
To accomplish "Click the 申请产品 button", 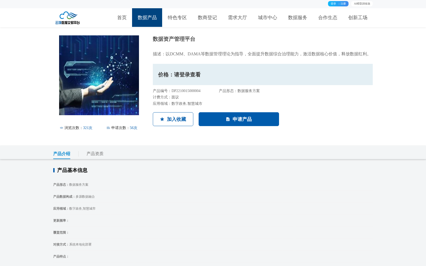I will point(239,119).
